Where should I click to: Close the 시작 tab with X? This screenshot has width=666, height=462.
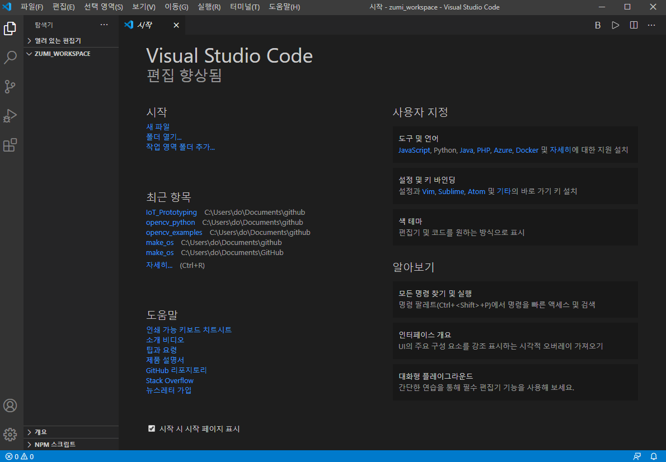coord(176,26)
